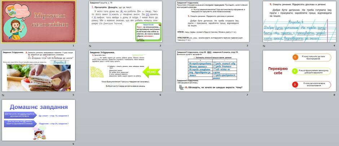Select the Домашнє завдання slide thumbnail
This screenshot has width=339, height=146.
39,120
